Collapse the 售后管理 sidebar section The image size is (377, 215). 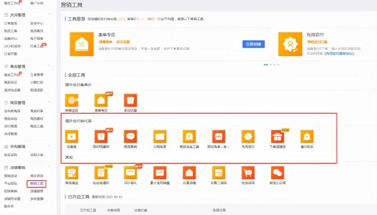[x=49, y=65]
